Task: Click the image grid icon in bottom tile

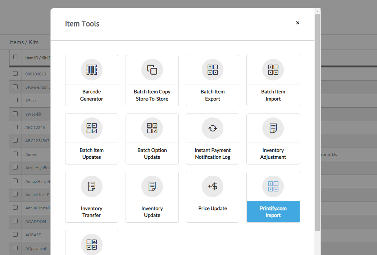Action: coord(92,245)
